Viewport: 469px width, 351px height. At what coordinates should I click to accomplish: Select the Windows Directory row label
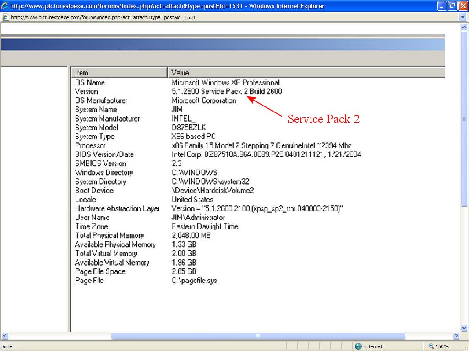pyautogui.click(x=104, y=172)
